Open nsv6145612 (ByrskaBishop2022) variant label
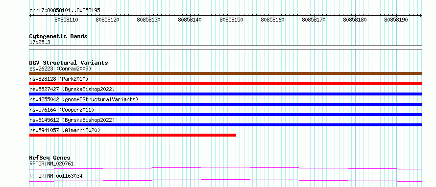The height and width of the screenshot is (187, 436). (x=72, y=120)
